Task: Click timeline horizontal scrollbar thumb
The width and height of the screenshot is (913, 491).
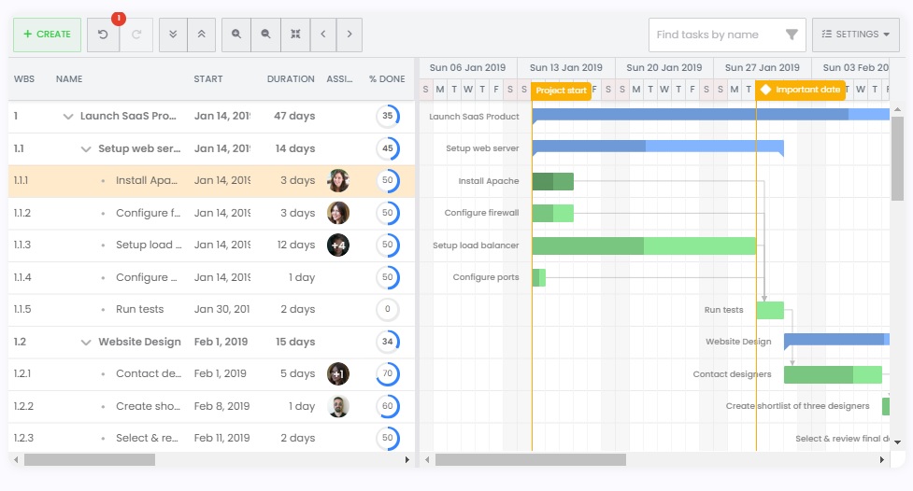Action: (531, 459)
